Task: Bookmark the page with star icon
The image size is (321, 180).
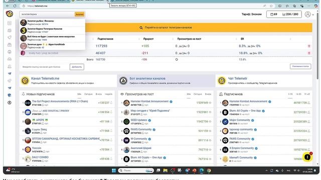Action: click(271, 6)
